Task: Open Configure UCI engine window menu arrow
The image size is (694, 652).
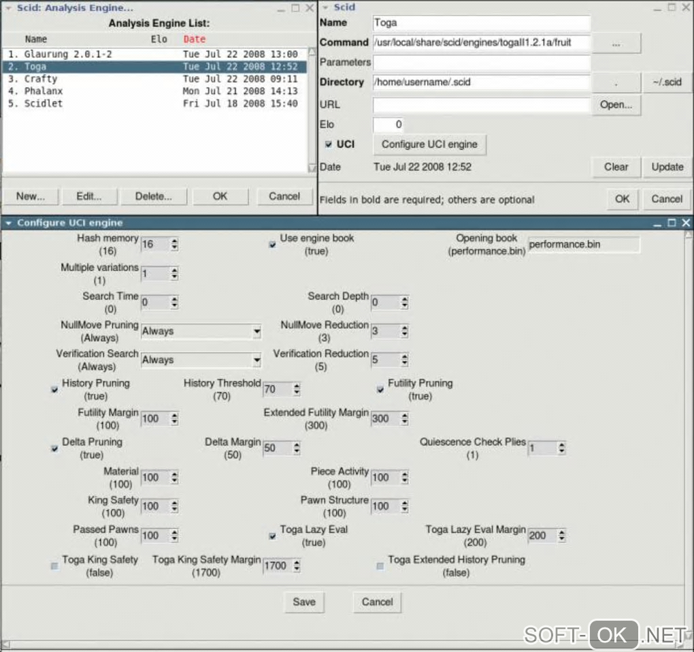Action: [8, 223]
